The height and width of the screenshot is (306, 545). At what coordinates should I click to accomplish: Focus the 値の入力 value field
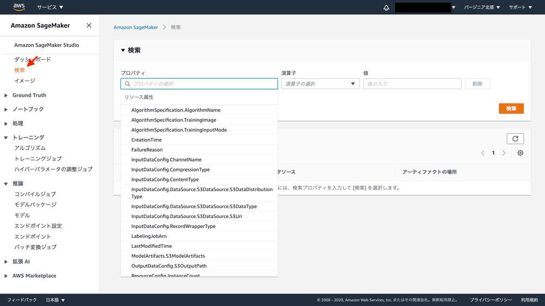(412, 84)
